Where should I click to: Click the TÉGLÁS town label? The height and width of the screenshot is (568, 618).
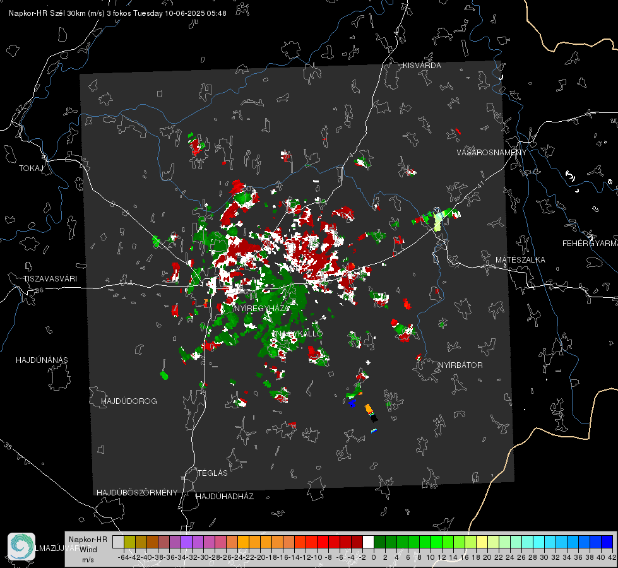coord(213,473)
